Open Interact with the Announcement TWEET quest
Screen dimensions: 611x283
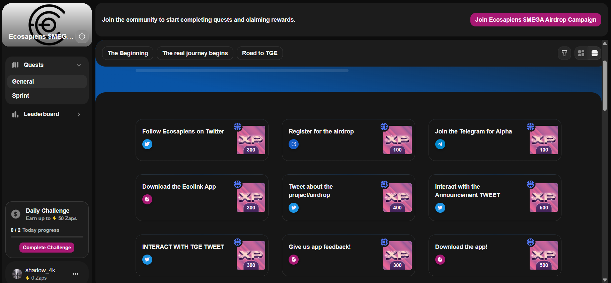point(495,198)
